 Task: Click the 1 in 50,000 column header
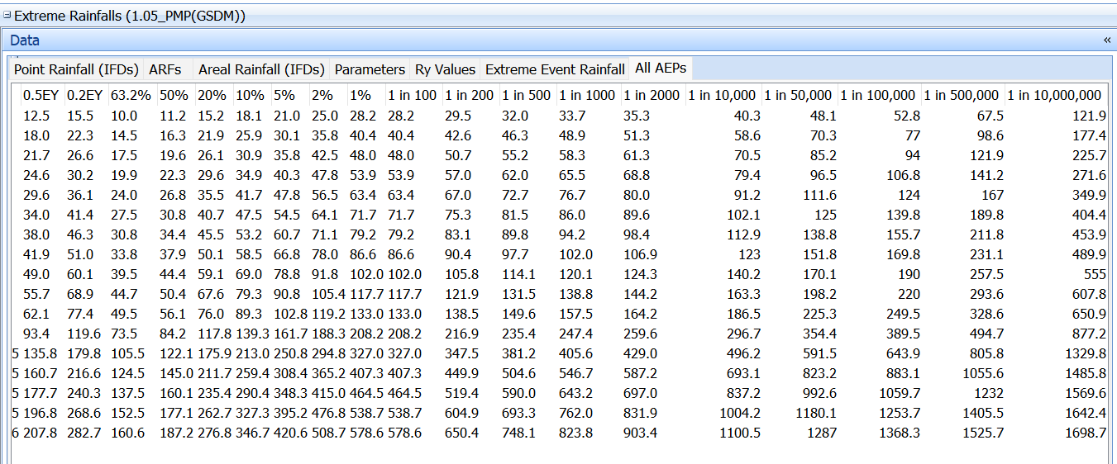pyautogui.click(x=799, y=96)
